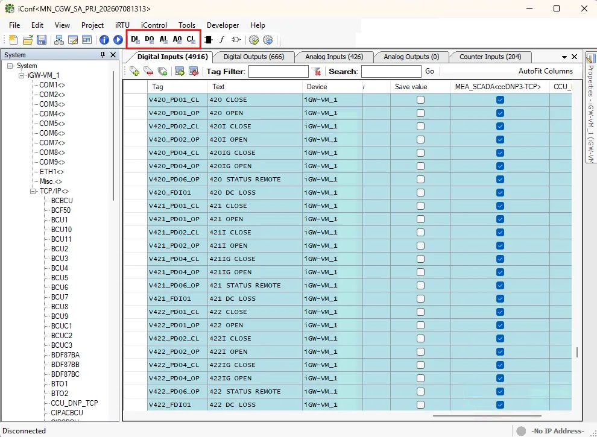Check Save value for V420_PD01_CL
Viewport: 597px width, 437px height.
420,99
